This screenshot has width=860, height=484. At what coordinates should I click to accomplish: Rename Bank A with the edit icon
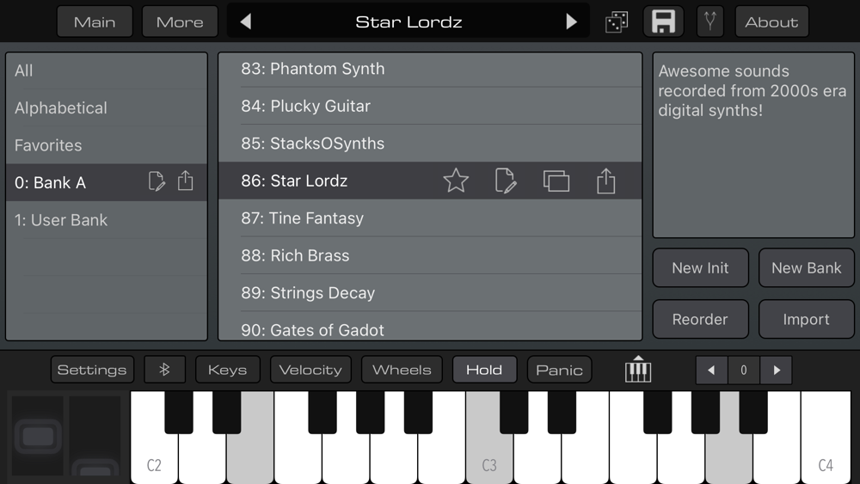pyautogui.click(x=157, y=181)
